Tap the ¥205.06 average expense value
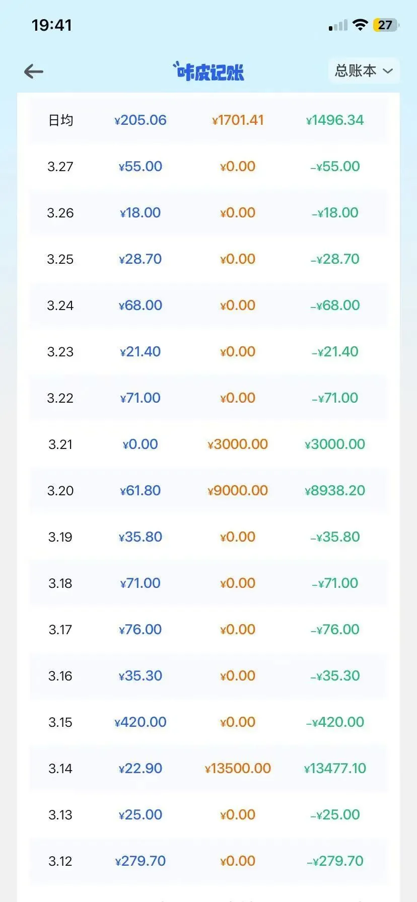The height and width of the screenshot is (902, 417). [141, 120]
